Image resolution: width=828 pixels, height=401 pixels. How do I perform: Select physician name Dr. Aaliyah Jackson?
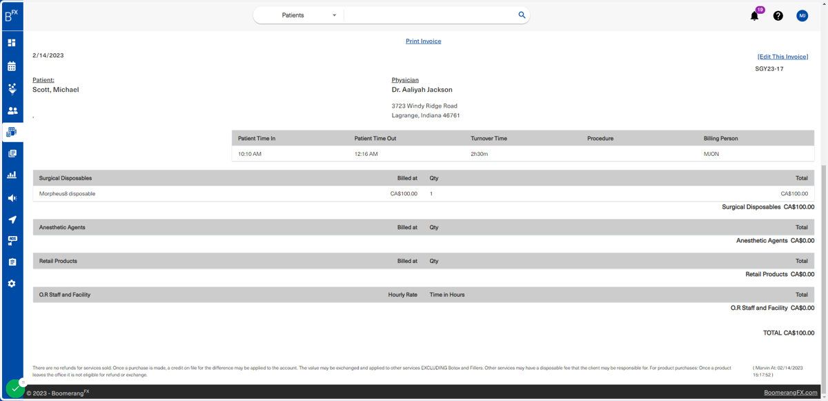click(422, 90)
